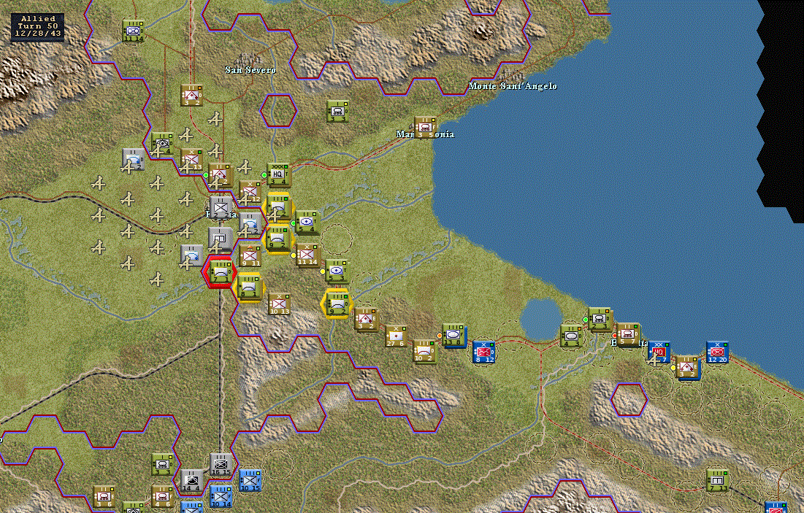Screen dimensions: 804x513
Task: Click the Monte Sant'Angelo town label
Action: tap(512, 85)
